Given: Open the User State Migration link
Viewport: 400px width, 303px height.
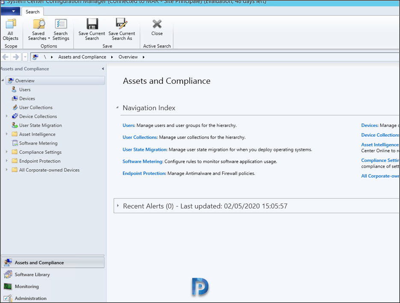Looking at the screenshot, I should (145, 150).
